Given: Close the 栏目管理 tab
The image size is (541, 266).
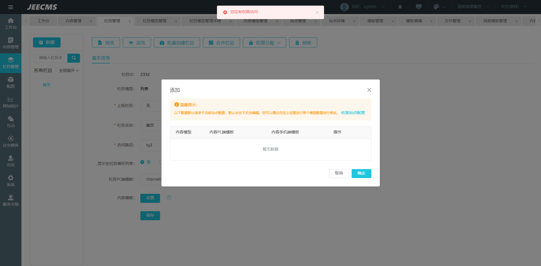Looking at the screenshot, I should [x=130, y=21].
